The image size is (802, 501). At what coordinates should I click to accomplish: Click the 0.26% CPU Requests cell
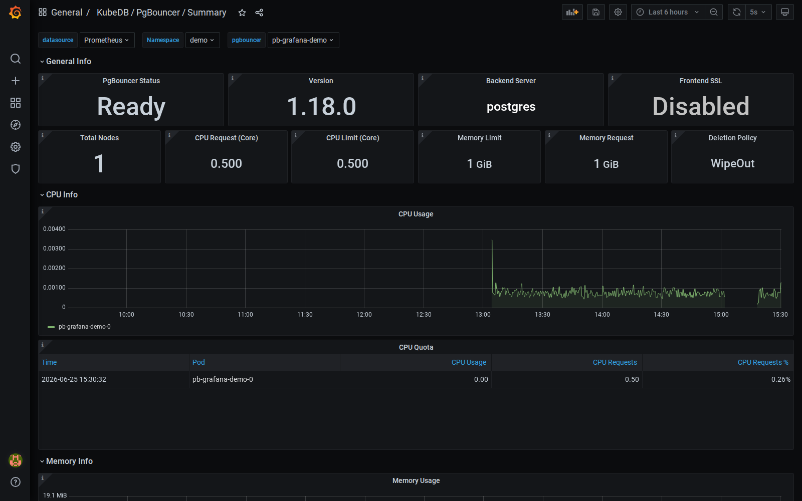tap(718, 379)
